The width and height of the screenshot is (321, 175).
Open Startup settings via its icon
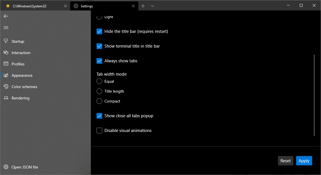click(x=6, y=41)
